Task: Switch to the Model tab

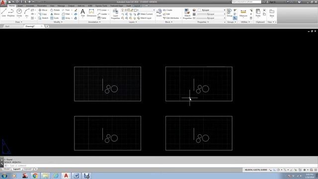Action: point(6,169)
